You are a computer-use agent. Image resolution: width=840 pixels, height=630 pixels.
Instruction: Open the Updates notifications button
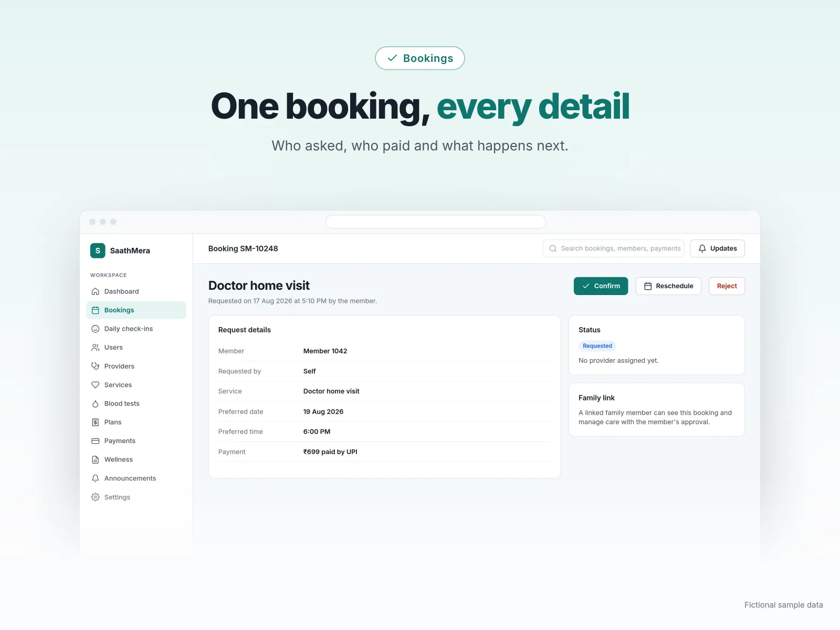click(717, 248)
